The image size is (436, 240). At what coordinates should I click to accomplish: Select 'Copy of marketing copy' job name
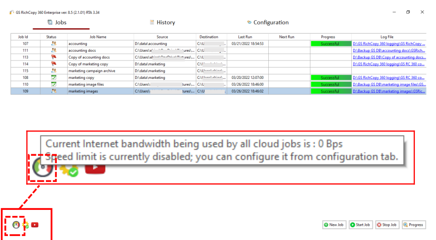click(x=88, y=64)
